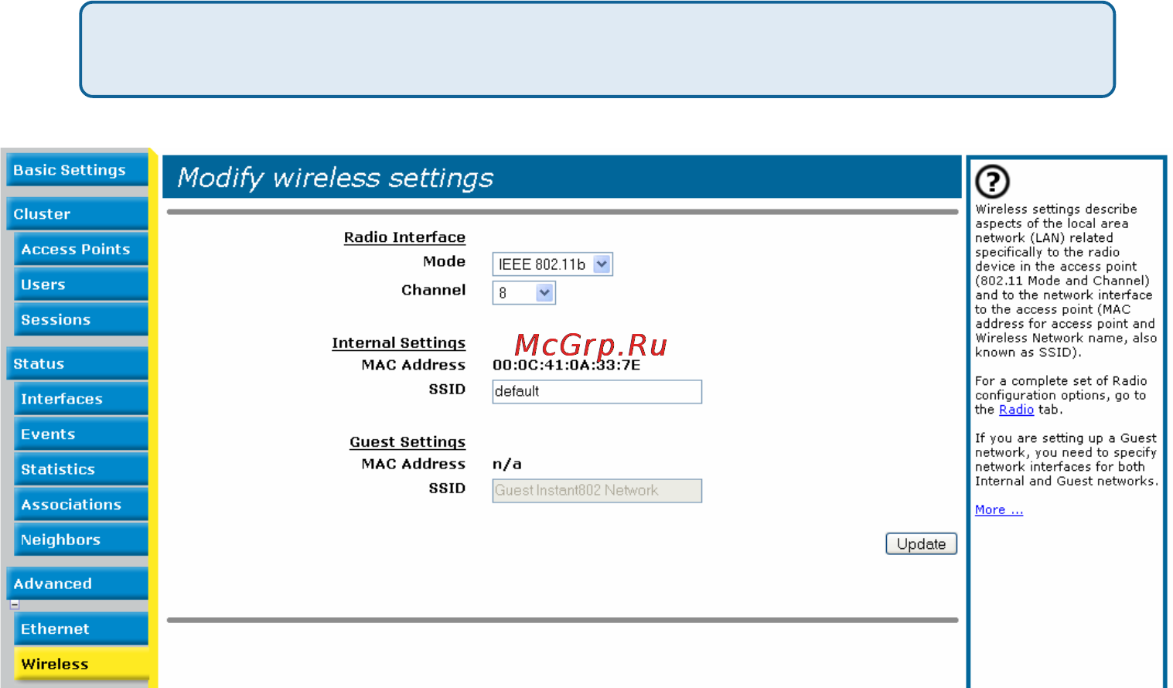The width and height of the screenshot is (1173, 688).
Task: Click the guest MAC Address value n/a
Action: (x=507, y=464)
